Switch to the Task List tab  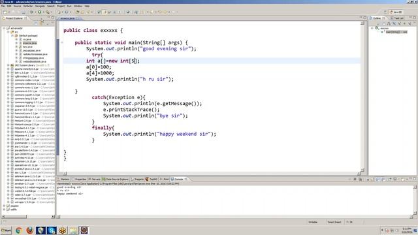[397, 18]
